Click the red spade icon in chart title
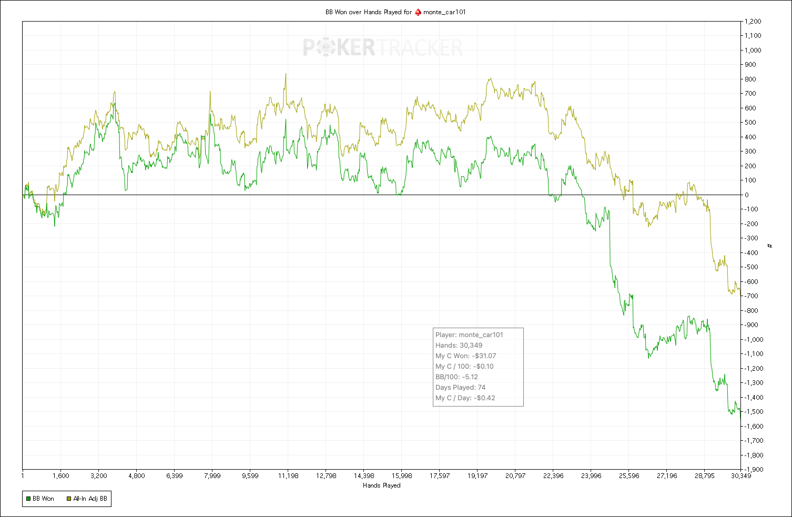The height and width of the screenshot is (517, 792). (x=418, y=12)
